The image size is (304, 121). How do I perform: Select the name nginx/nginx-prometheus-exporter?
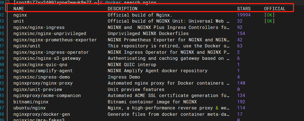(55, 40)
